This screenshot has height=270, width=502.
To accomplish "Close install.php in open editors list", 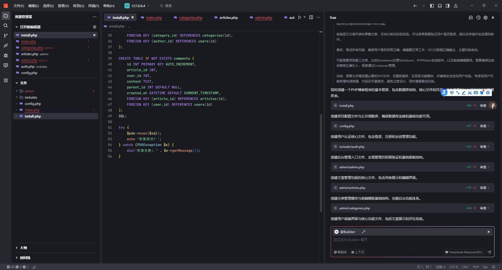I will tap(94, 35).
